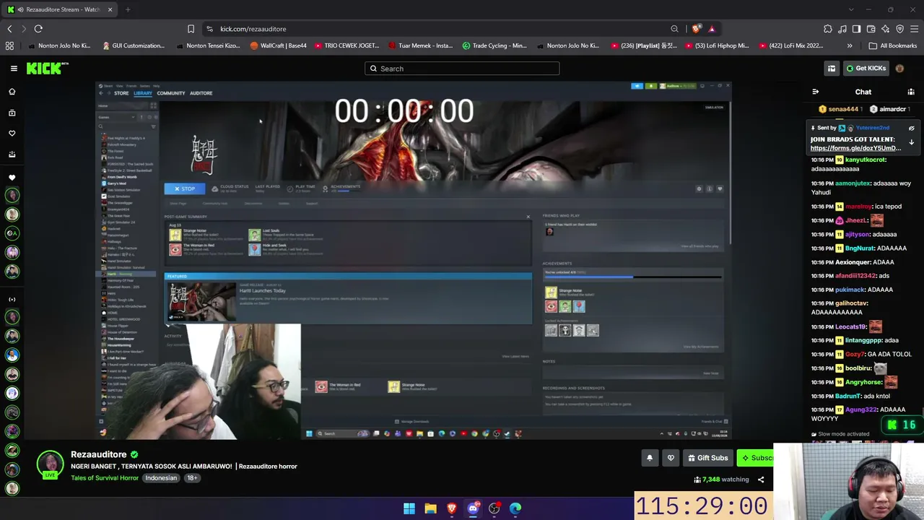Select the Indonesian language tag
Viewport: 924px width, 520px height.
click(160, 478)
